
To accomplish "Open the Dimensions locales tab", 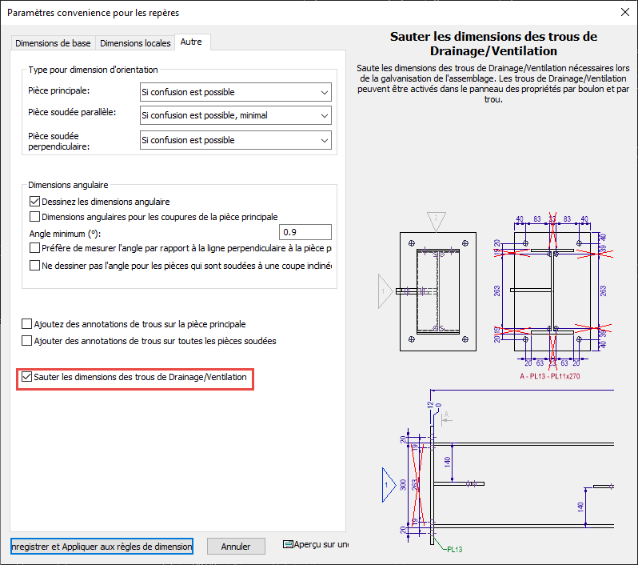I will click(135, 43).
